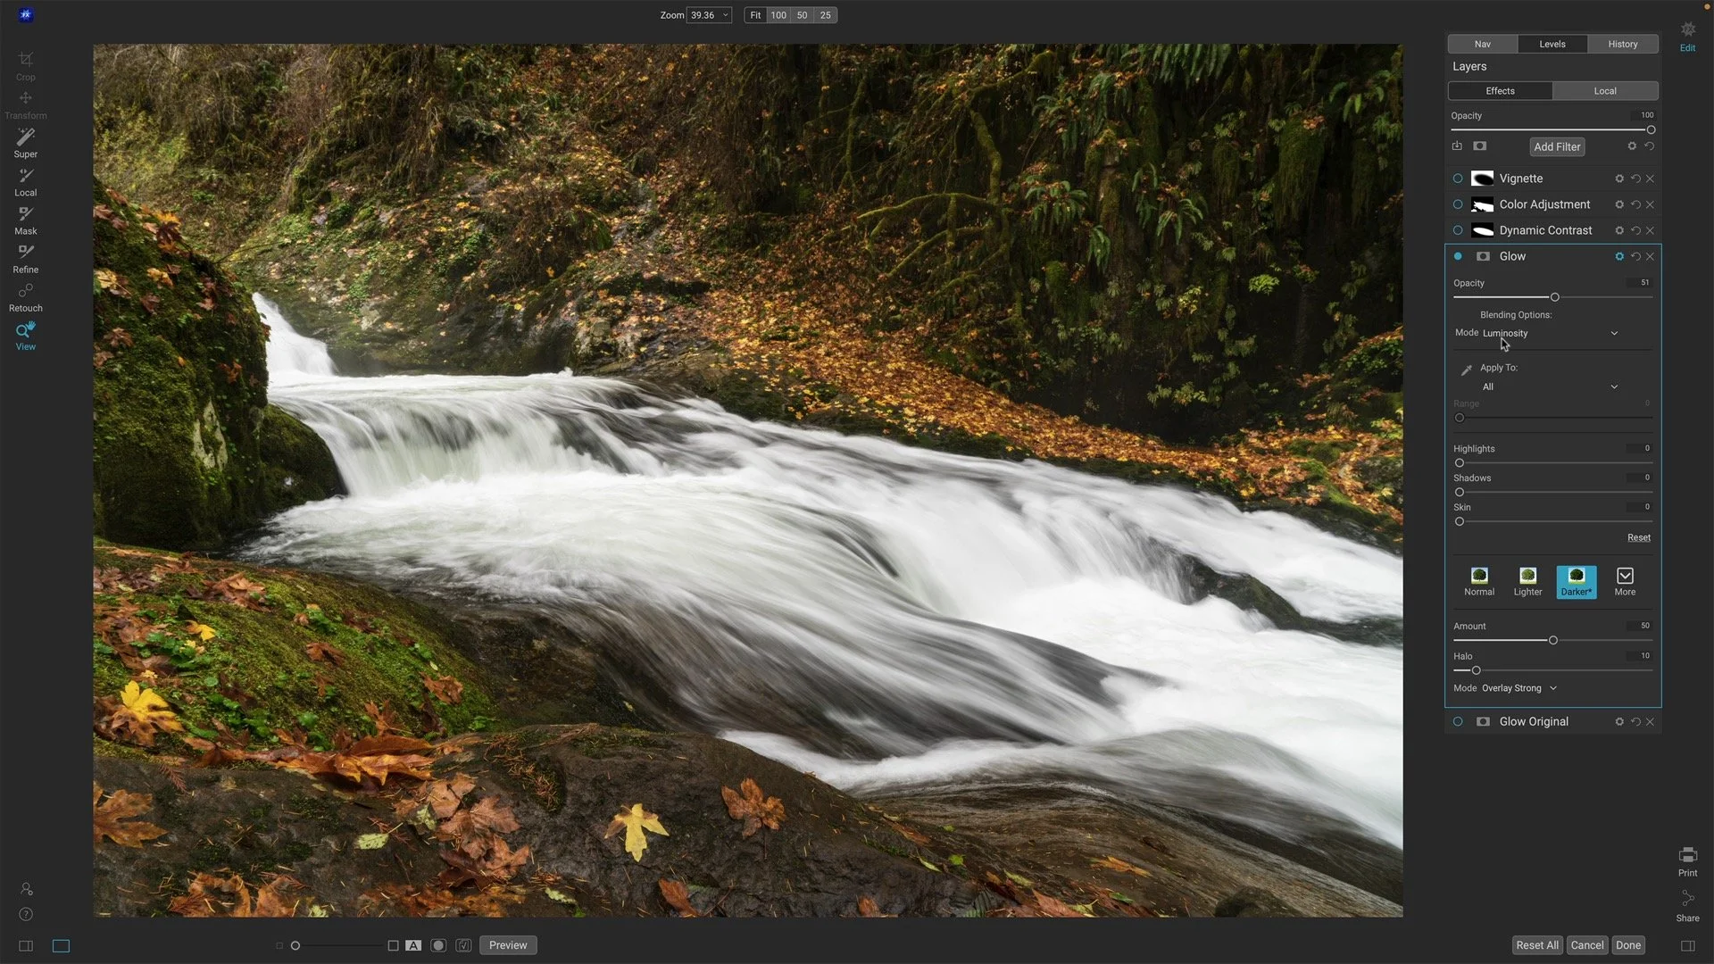Click the Add Filter button
The height and width of the screenshot is (964, 1714).
1557,146
